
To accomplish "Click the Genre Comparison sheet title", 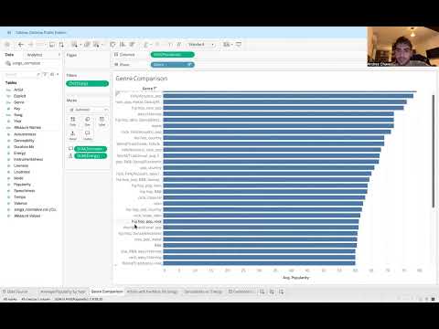I will tap(142, 79).
